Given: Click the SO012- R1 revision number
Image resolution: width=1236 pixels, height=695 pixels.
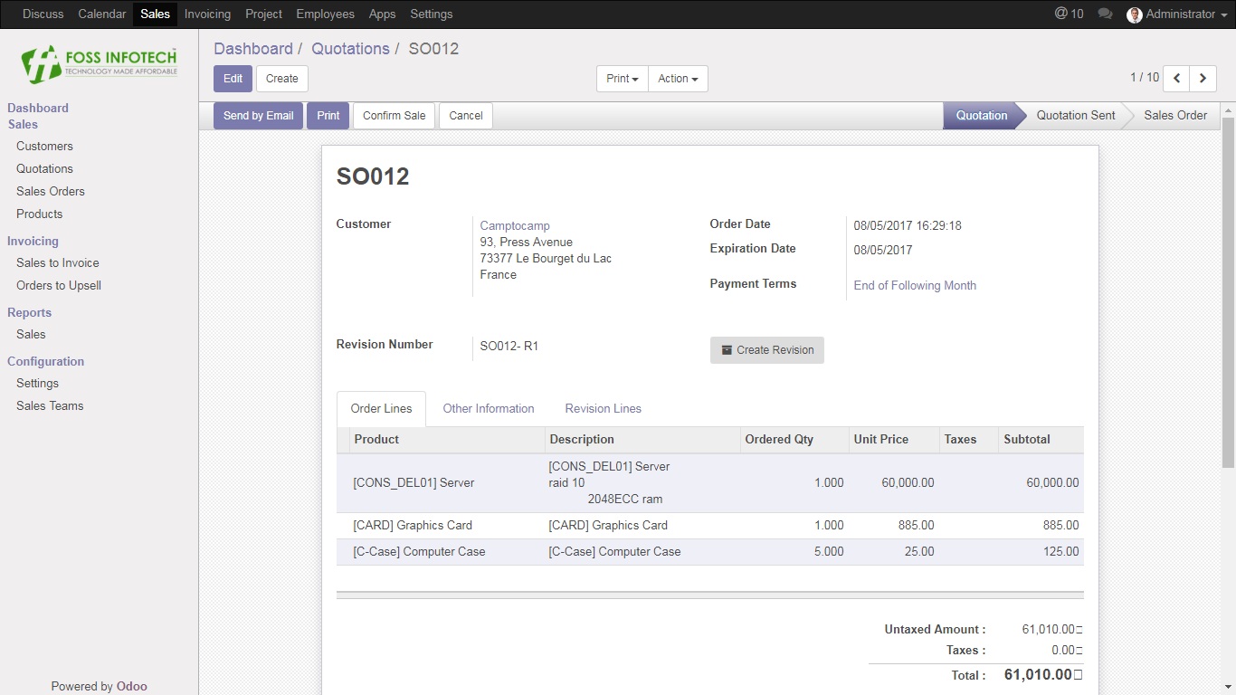Looking at the screenshot, I should pyautogui.click(x=509, y=347).
